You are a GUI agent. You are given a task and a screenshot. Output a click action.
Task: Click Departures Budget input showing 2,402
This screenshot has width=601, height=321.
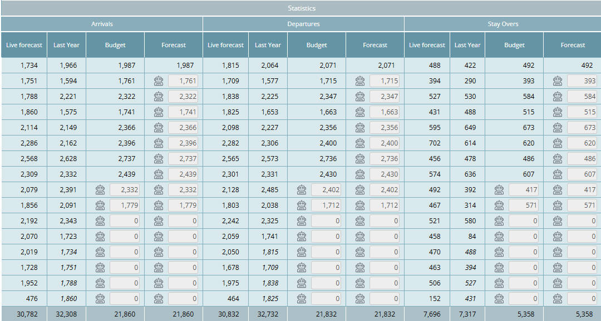(326, 190)
